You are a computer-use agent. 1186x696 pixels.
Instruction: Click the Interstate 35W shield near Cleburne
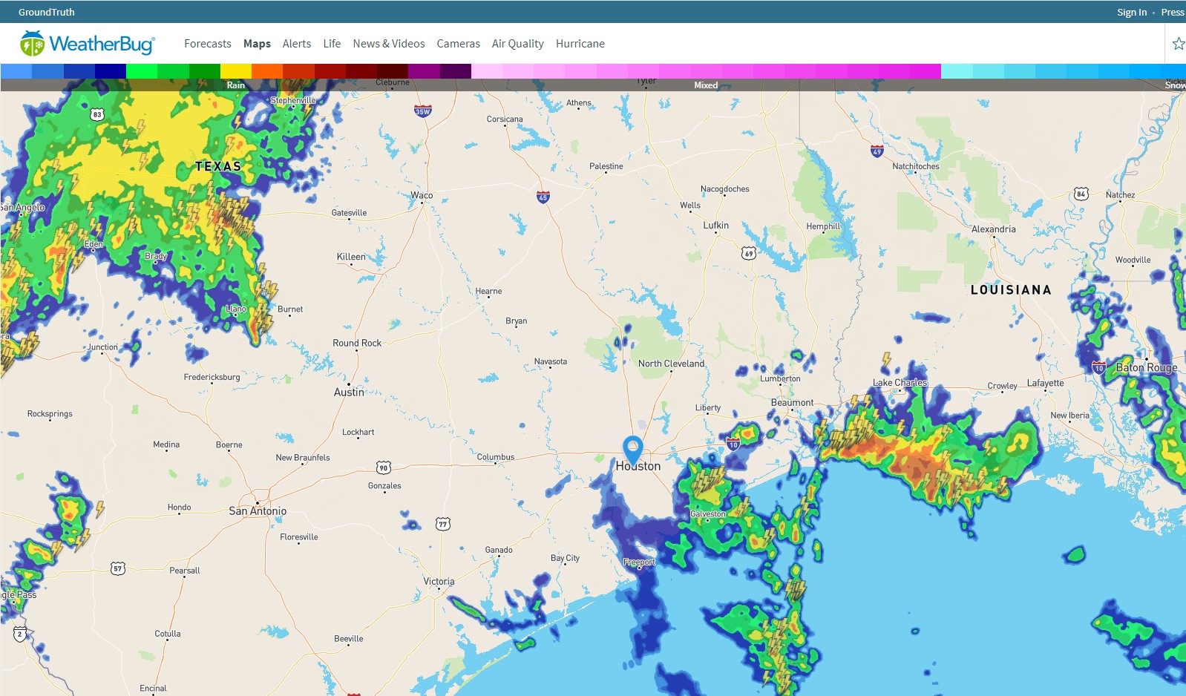pyautogui.click(x=422, y=111)
